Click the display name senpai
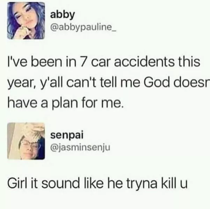 (67, 136)
